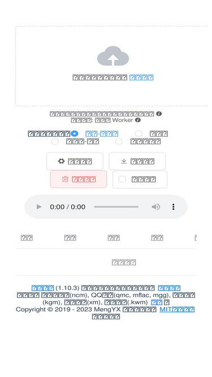Click the blue link inside the upload area
The image size is (212, 377).
pos(141,77)
